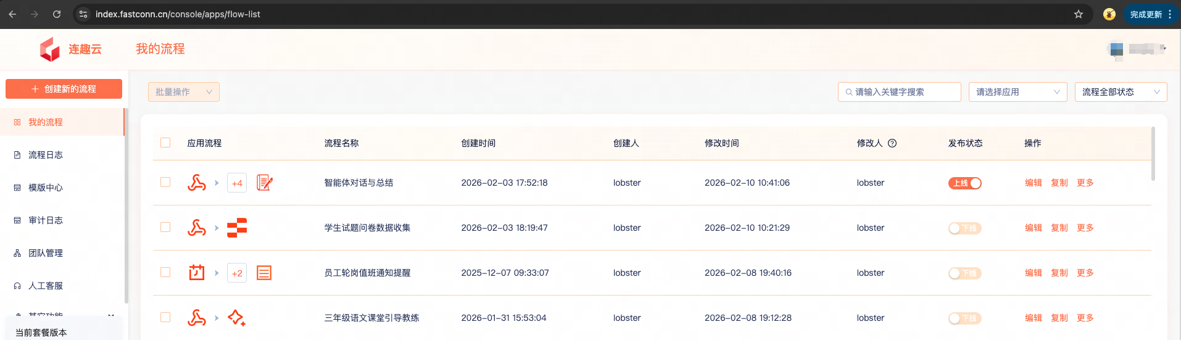Open 模版中心 from the sidebar
This screenshot has height=340, width=1181.
(x=46, y=188)
